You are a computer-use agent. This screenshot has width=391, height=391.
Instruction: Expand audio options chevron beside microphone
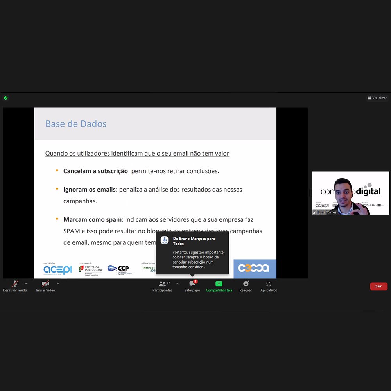pos(26,284)
